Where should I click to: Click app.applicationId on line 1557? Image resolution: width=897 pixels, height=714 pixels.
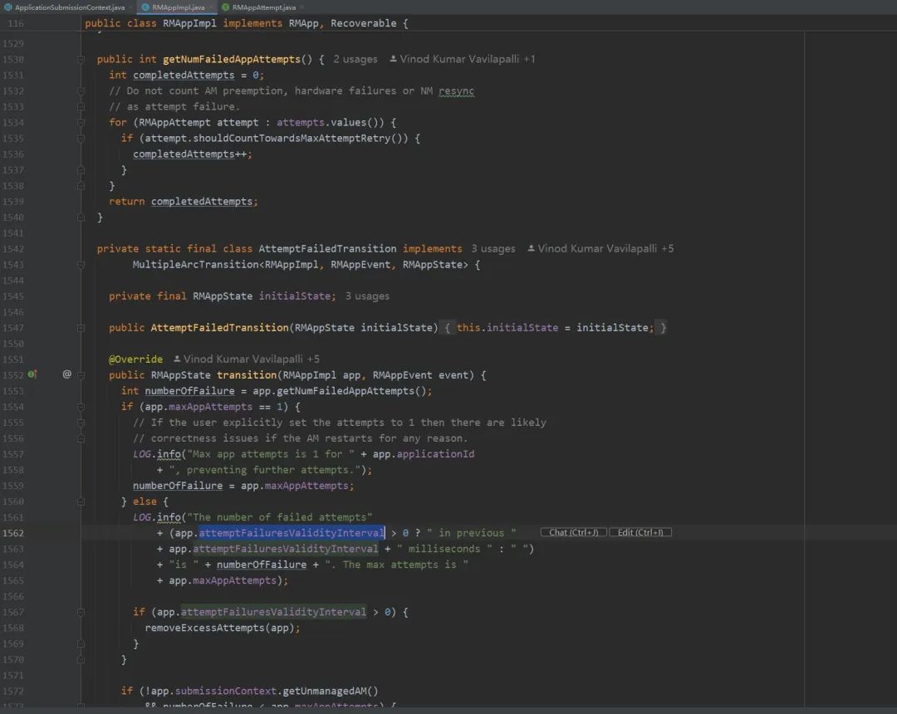click(424, 454)
